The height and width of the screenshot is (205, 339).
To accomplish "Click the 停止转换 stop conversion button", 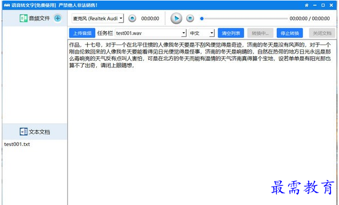I will tap(290, 33).
